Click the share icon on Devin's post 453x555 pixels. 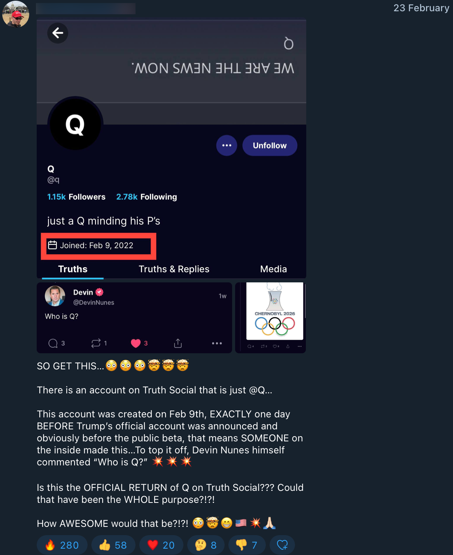178,343
